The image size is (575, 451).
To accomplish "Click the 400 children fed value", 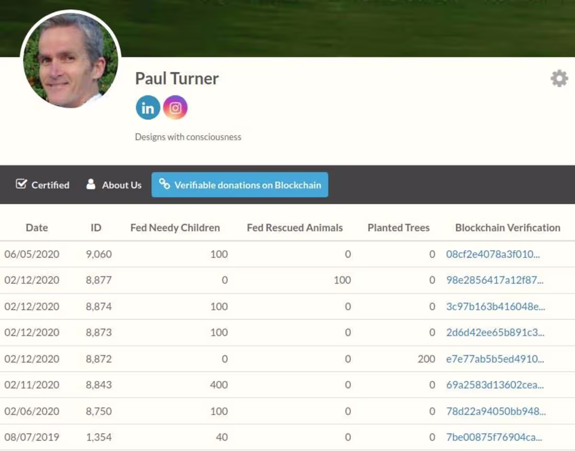I will point(219,385).
